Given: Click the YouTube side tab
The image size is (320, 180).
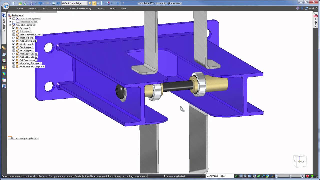Looking at the screenshot, I should pyautogui.click(x=315, y=20).
